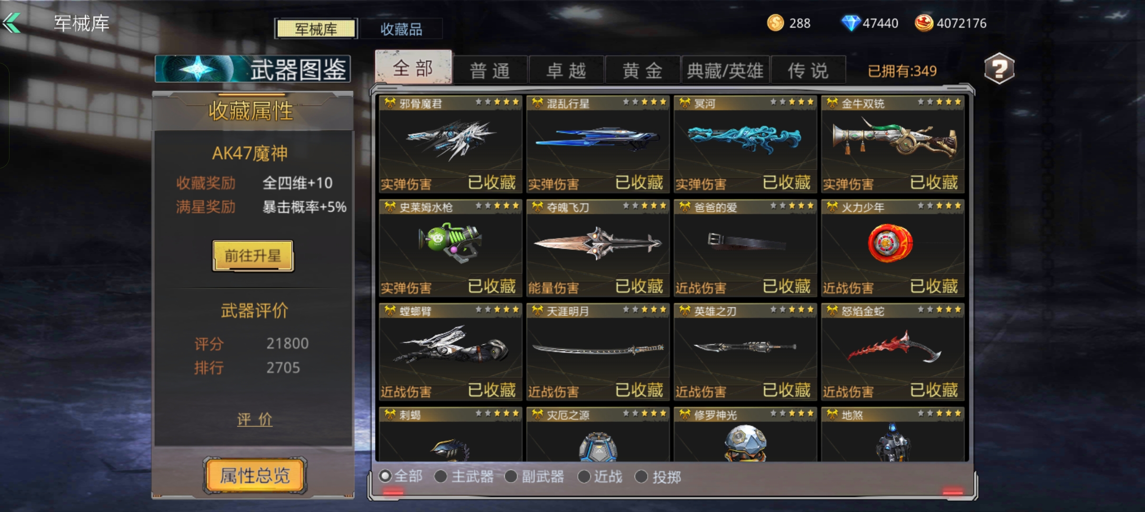The height and width of the screenshot is (512, 1145).
Task: Click the back arrow icon
Action: (x=12, y=23)
